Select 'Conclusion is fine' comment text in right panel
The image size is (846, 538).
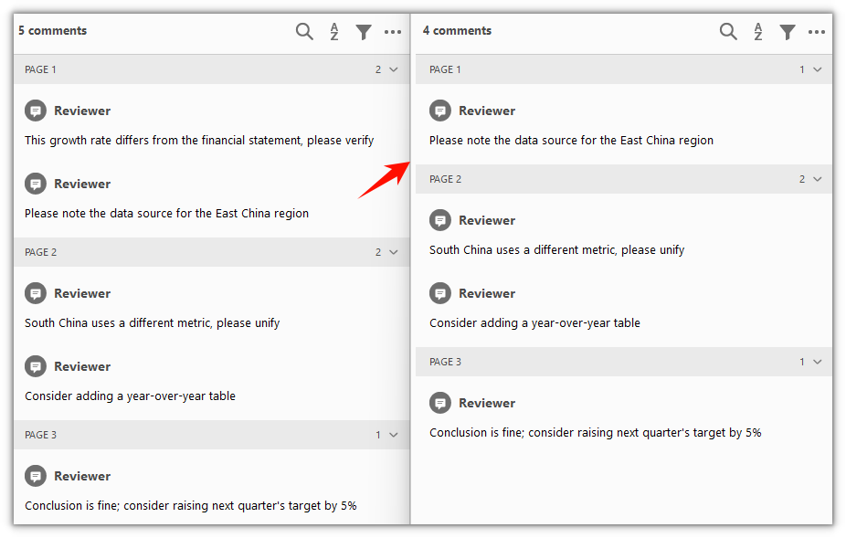595,433
